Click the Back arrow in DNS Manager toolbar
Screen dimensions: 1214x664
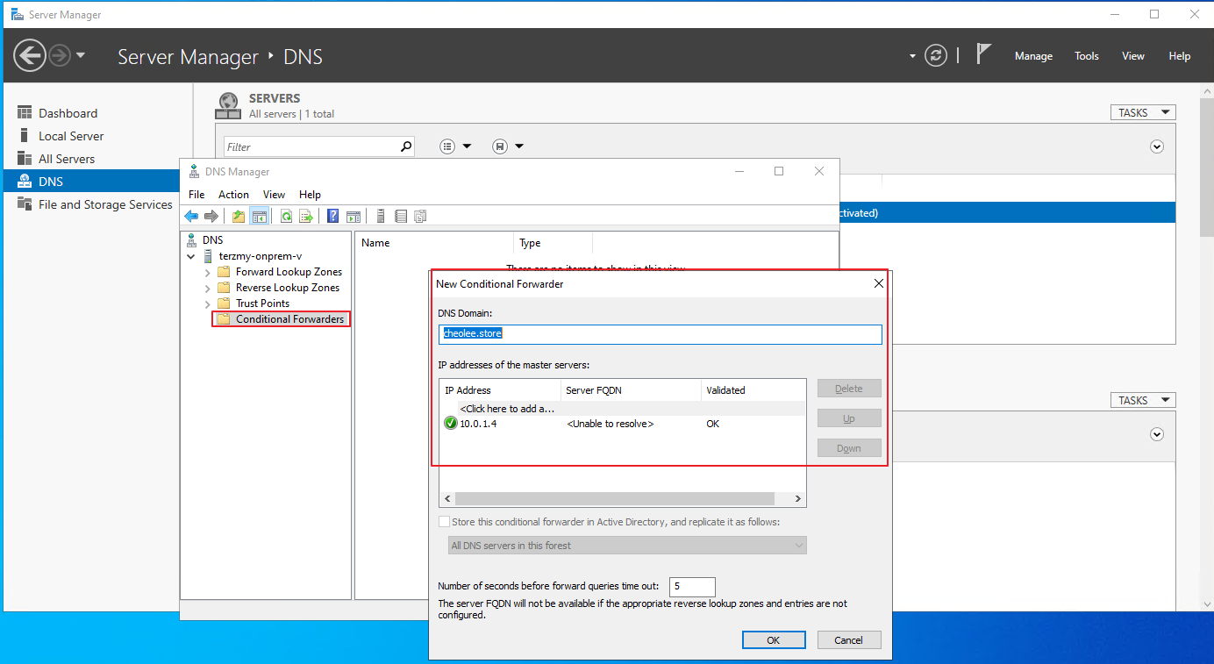(x=191, y=216)
